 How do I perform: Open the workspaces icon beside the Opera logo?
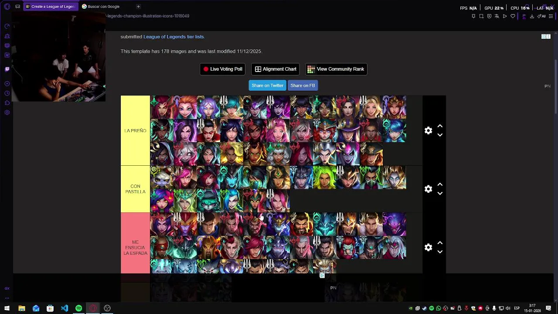17,7
